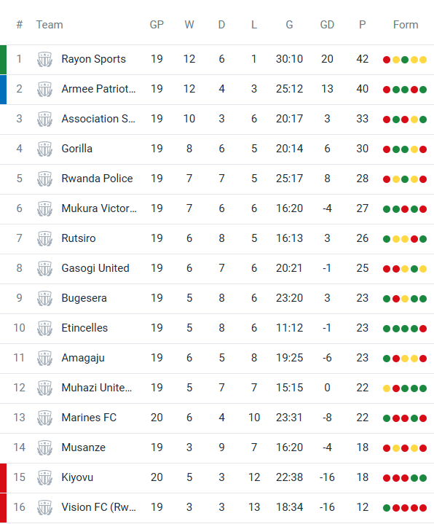
Task: Click Vision FC's green form dot
Action: (387, 508)
